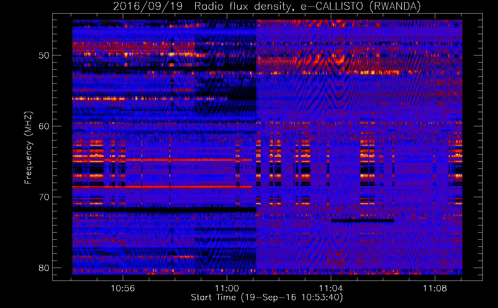Viewport: 498px width, 308px height.
Task: Click the long red line near 68.5 MHz
Action: (x=162, y=187)
